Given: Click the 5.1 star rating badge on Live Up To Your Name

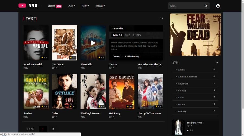Looking at the screenshot, I should coord(158,106).
